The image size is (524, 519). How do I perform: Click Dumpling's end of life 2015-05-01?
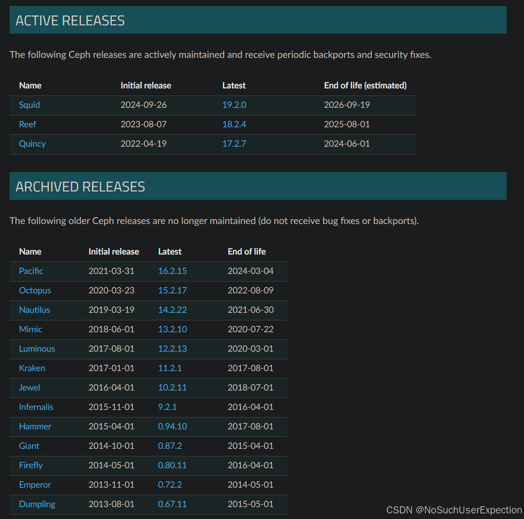point(251,504)
